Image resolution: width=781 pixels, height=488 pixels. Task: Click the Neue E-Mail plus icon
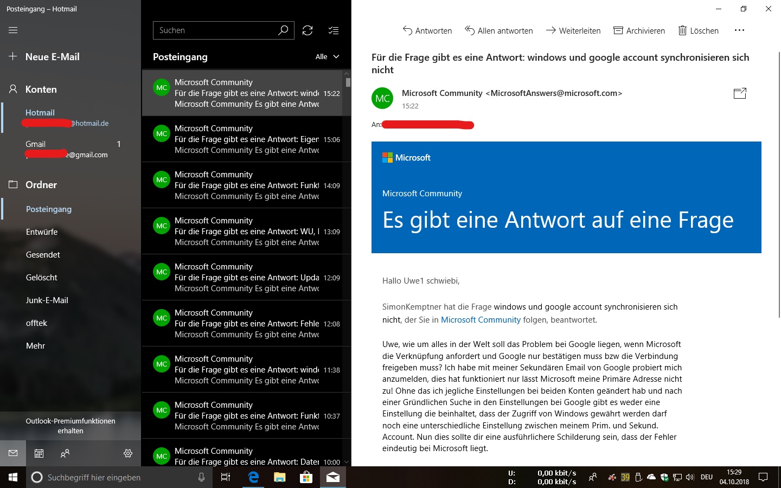tap(13, 56)
